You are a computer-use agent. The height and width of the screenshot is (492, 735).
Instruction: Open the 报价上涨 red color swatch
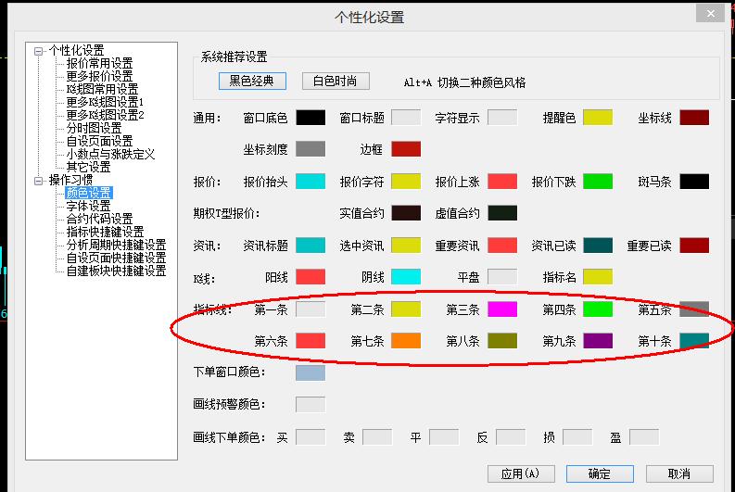[502, 182]
